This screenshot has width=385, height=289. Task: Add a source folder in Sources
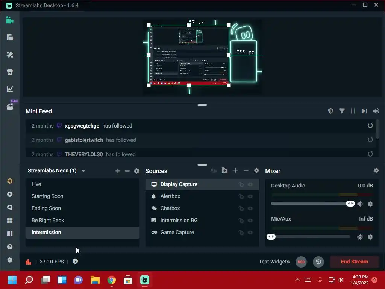225,170
